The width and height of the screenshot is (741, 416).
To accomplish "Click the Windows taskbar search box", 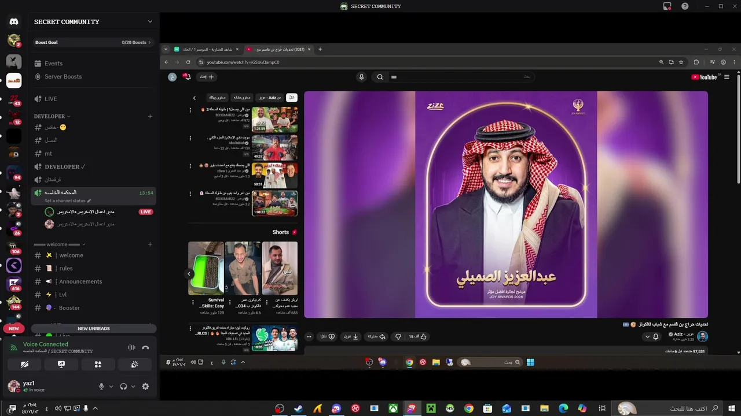I will [667, 408].
